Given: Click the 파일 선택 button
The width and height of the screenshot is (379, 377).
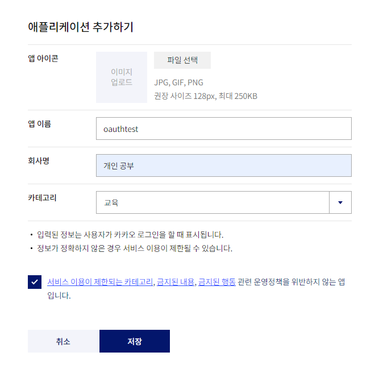Looking at the screenshot, I should (182, 60).
